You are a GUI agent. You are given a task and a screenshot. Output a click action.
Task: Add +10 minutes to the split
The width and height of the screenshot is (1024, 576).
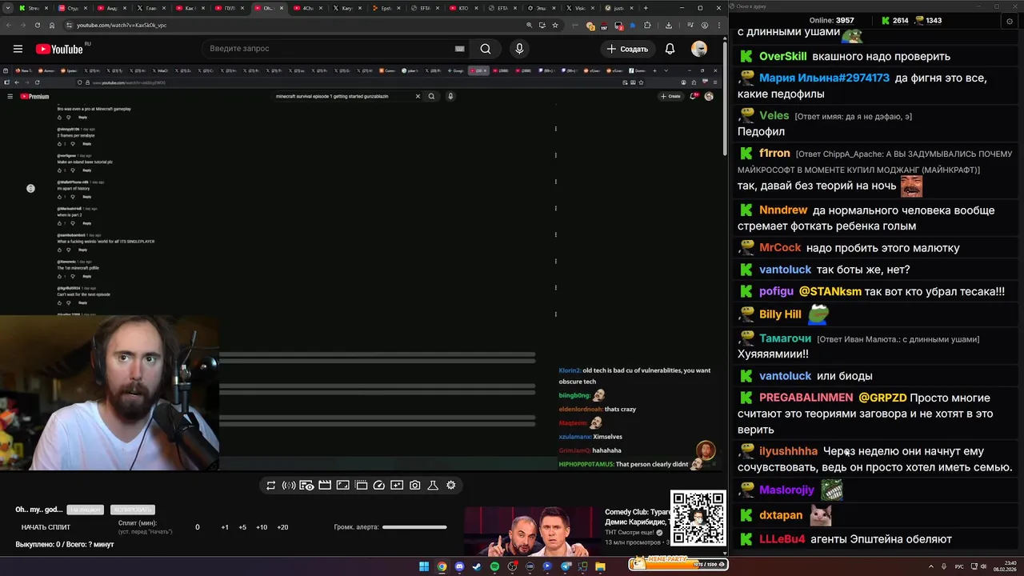point(262,527)
